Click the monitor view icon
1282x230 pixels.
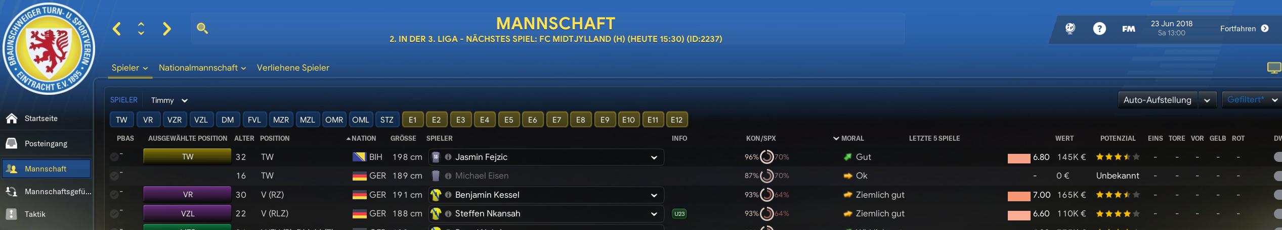(1274, 68)
